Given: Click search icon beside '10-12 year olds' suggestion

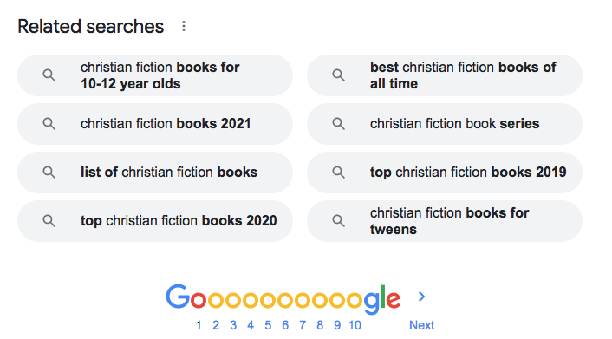Looking at the screenshot, I should (49, 75).
